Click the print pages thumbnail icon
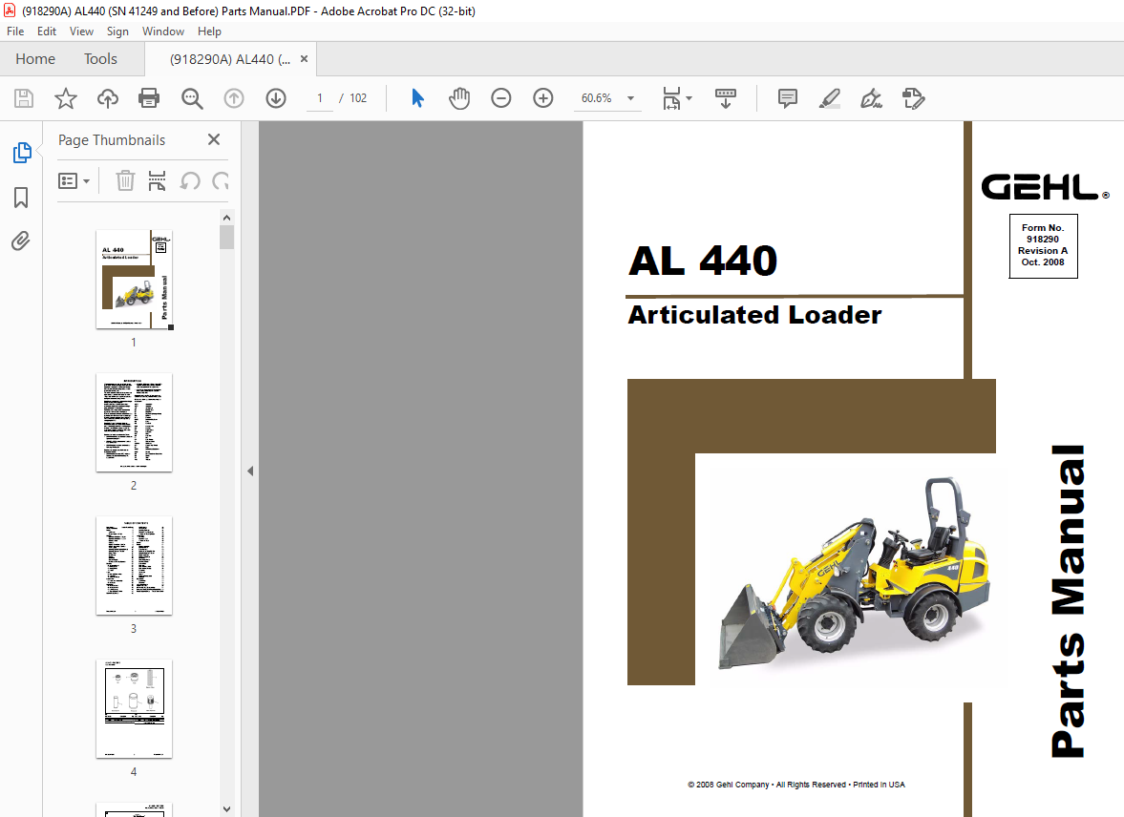1124x817 pixels. tap(157, 180)
